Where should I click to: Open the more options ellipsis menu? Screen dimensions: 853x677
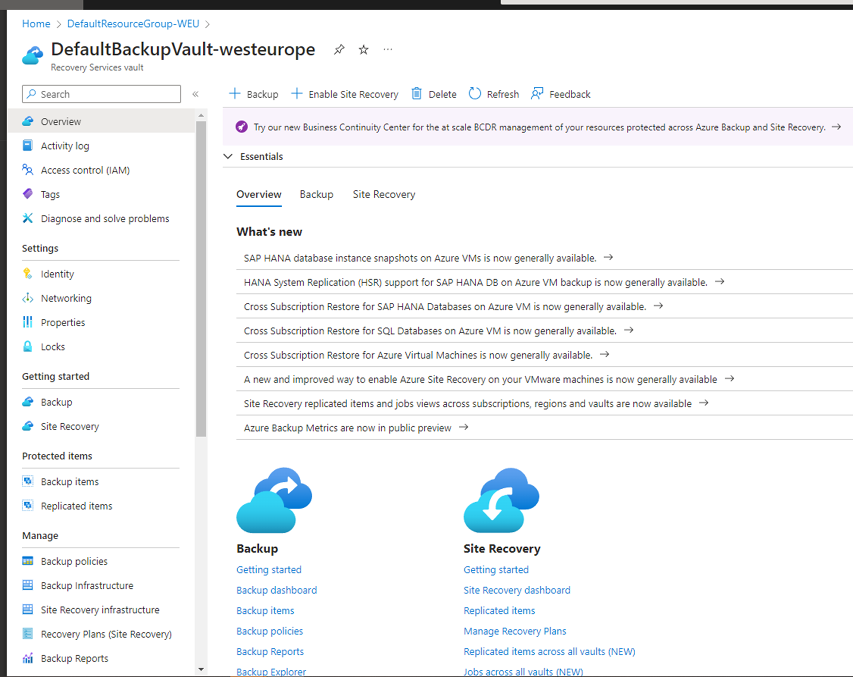pos(387,50)
